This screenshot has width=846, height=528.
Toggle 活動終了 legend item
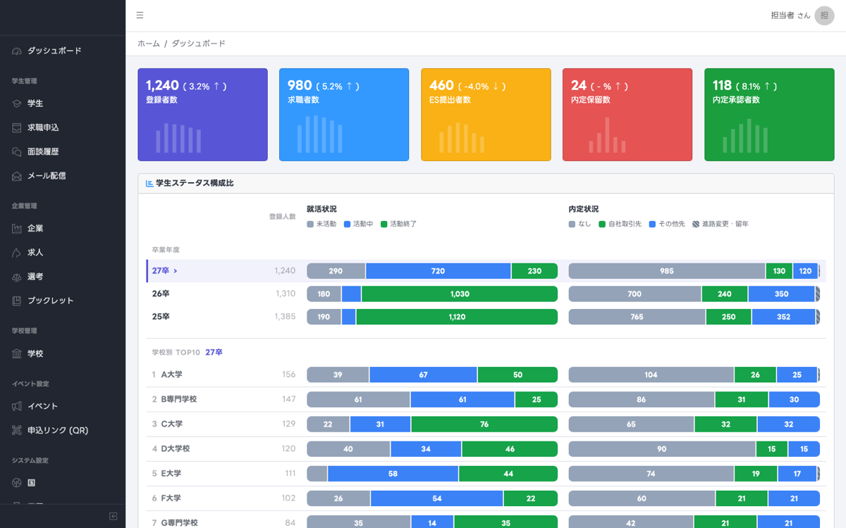398,224
